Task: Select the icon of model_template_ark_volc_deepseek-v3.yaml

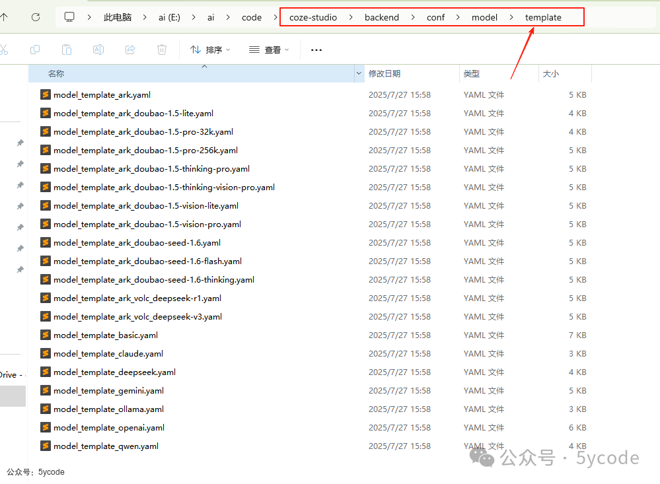Action: 46,316
